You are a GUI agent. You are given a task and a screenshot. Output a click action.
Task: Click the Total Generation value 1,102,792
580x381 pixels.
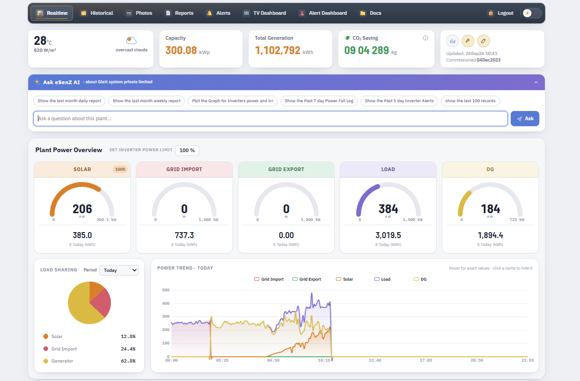[x=278, y=50]
